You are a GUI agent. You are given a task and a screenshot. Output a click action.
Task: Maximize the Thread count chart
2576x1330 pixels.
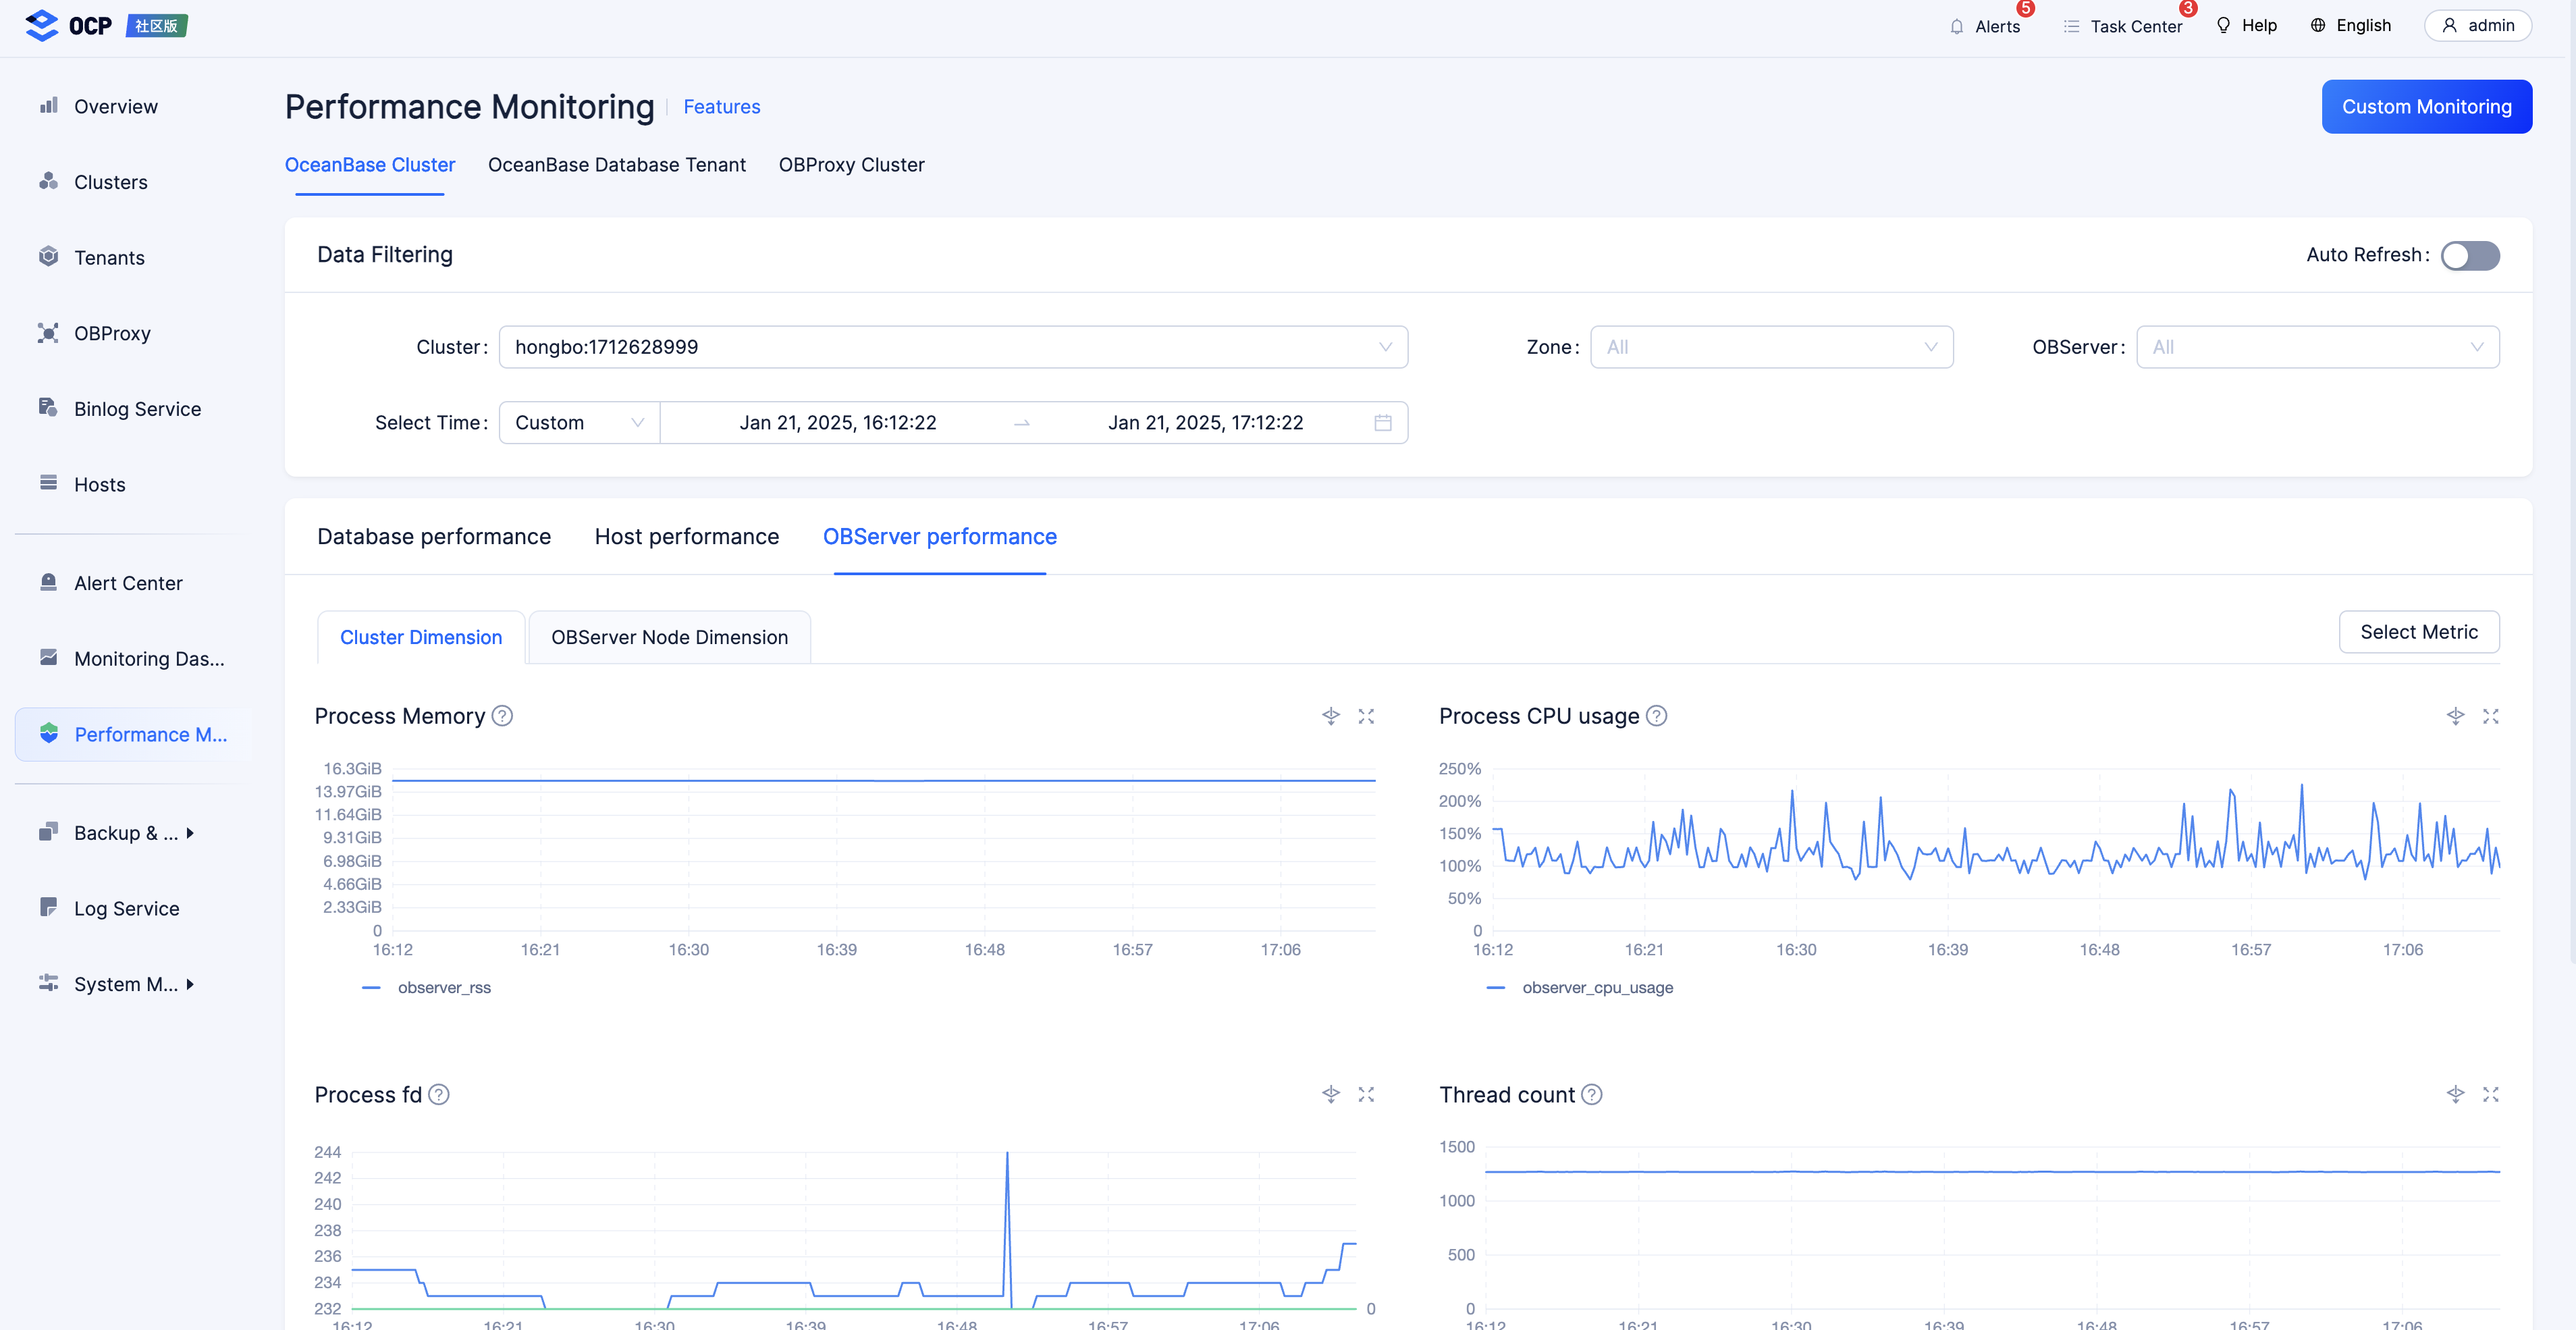2491,1094
